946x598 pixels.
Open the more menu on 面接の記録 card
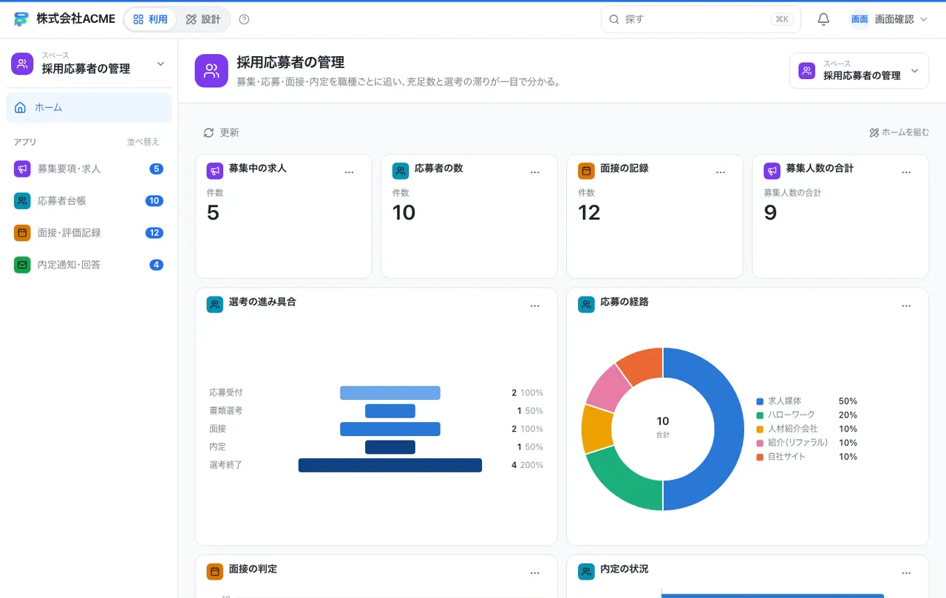[721, 172]
